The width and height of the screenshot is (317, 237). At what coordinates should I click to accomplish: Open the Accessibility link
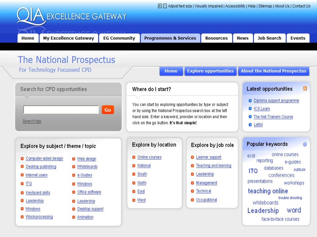pos(235,6)
